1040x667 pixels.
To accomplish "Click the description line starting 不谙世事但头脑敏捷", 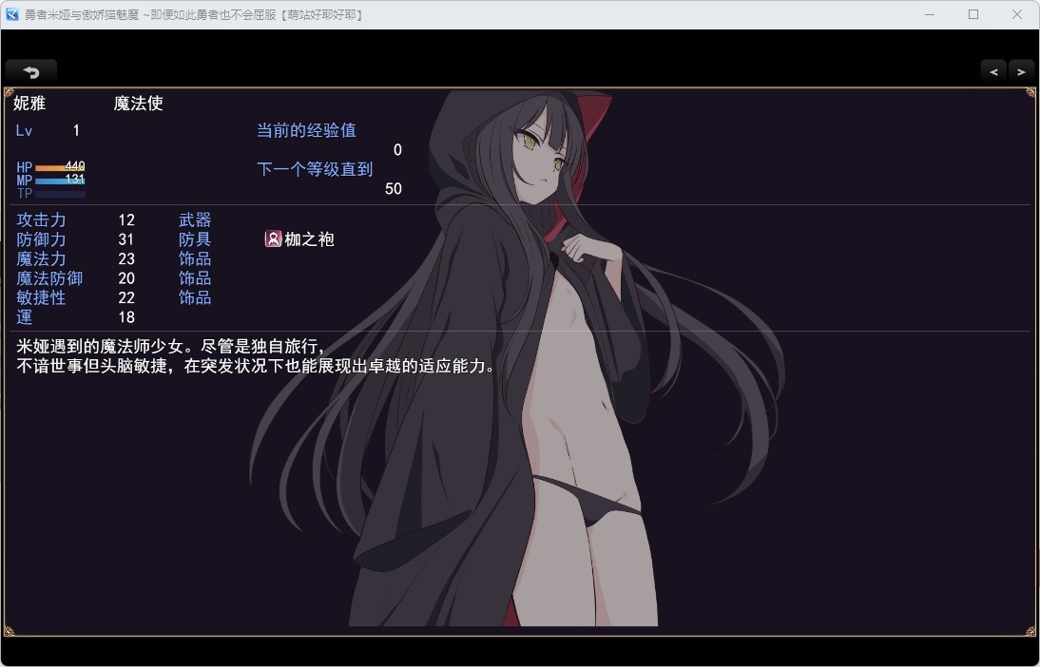I will [256, 366].
